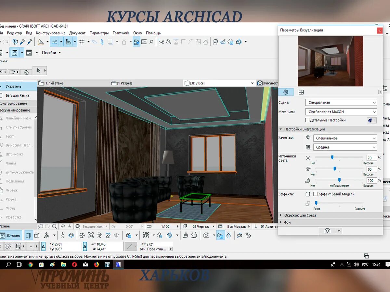This screenshot has width=390, height=292.
Task: Select the arrow pointer tool in info box
Action: click(39, 70)
